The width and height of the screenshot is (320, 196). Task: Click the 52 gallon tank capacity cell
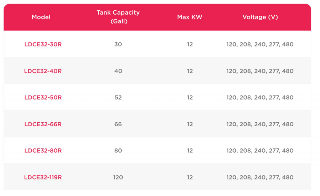118,98
